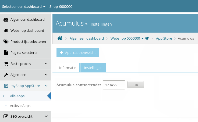The height and width of the screenshot is (122, 198).
Task: Open the Webshop 0000000 breadcrumb dropdown arrow
Action: point(142,39)
